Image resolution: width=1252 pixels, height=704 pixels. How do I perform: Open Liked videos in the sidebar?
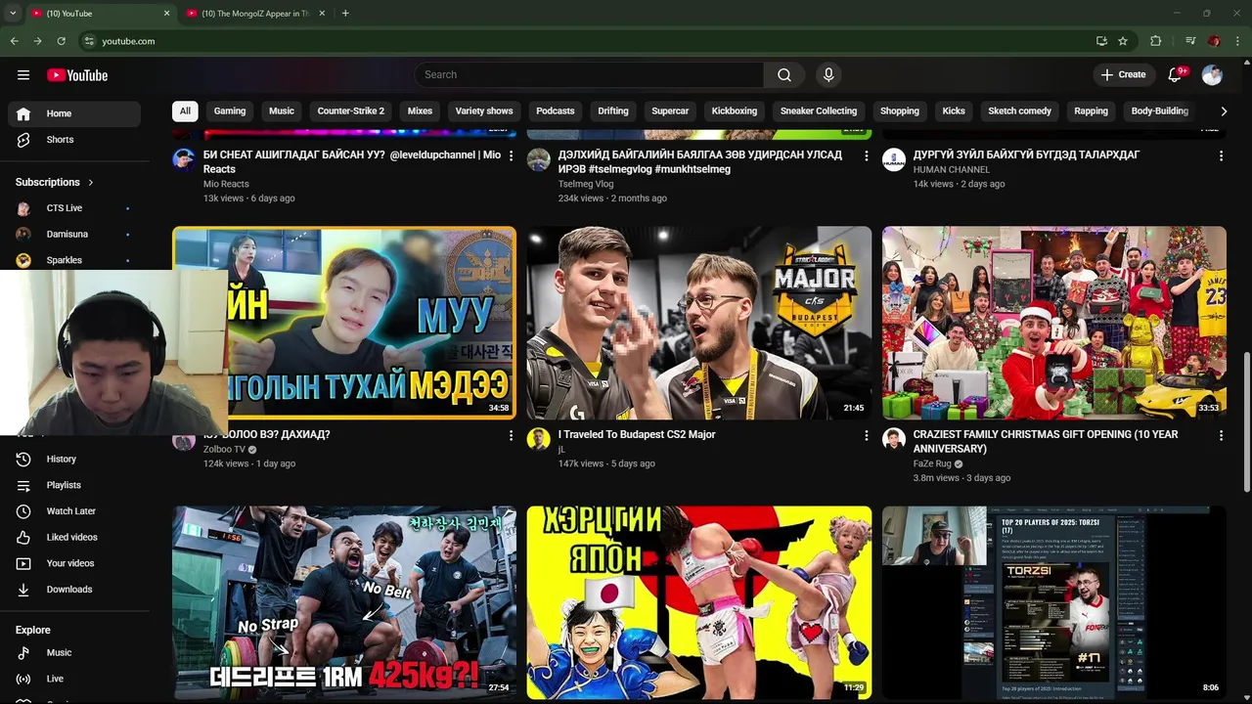pos(74,537)
